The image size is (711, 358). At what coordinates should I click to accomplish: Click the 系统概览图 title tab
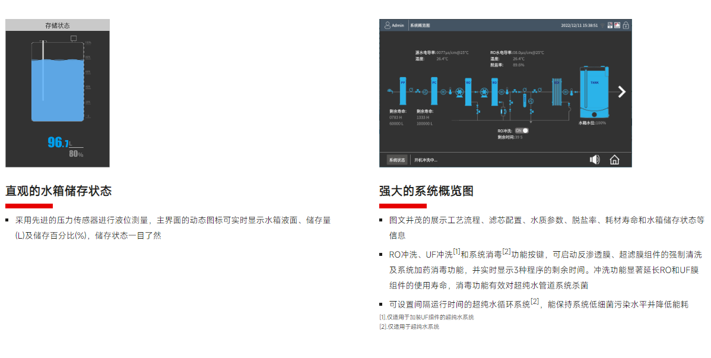pyautogui.click(x=420, y=26)
